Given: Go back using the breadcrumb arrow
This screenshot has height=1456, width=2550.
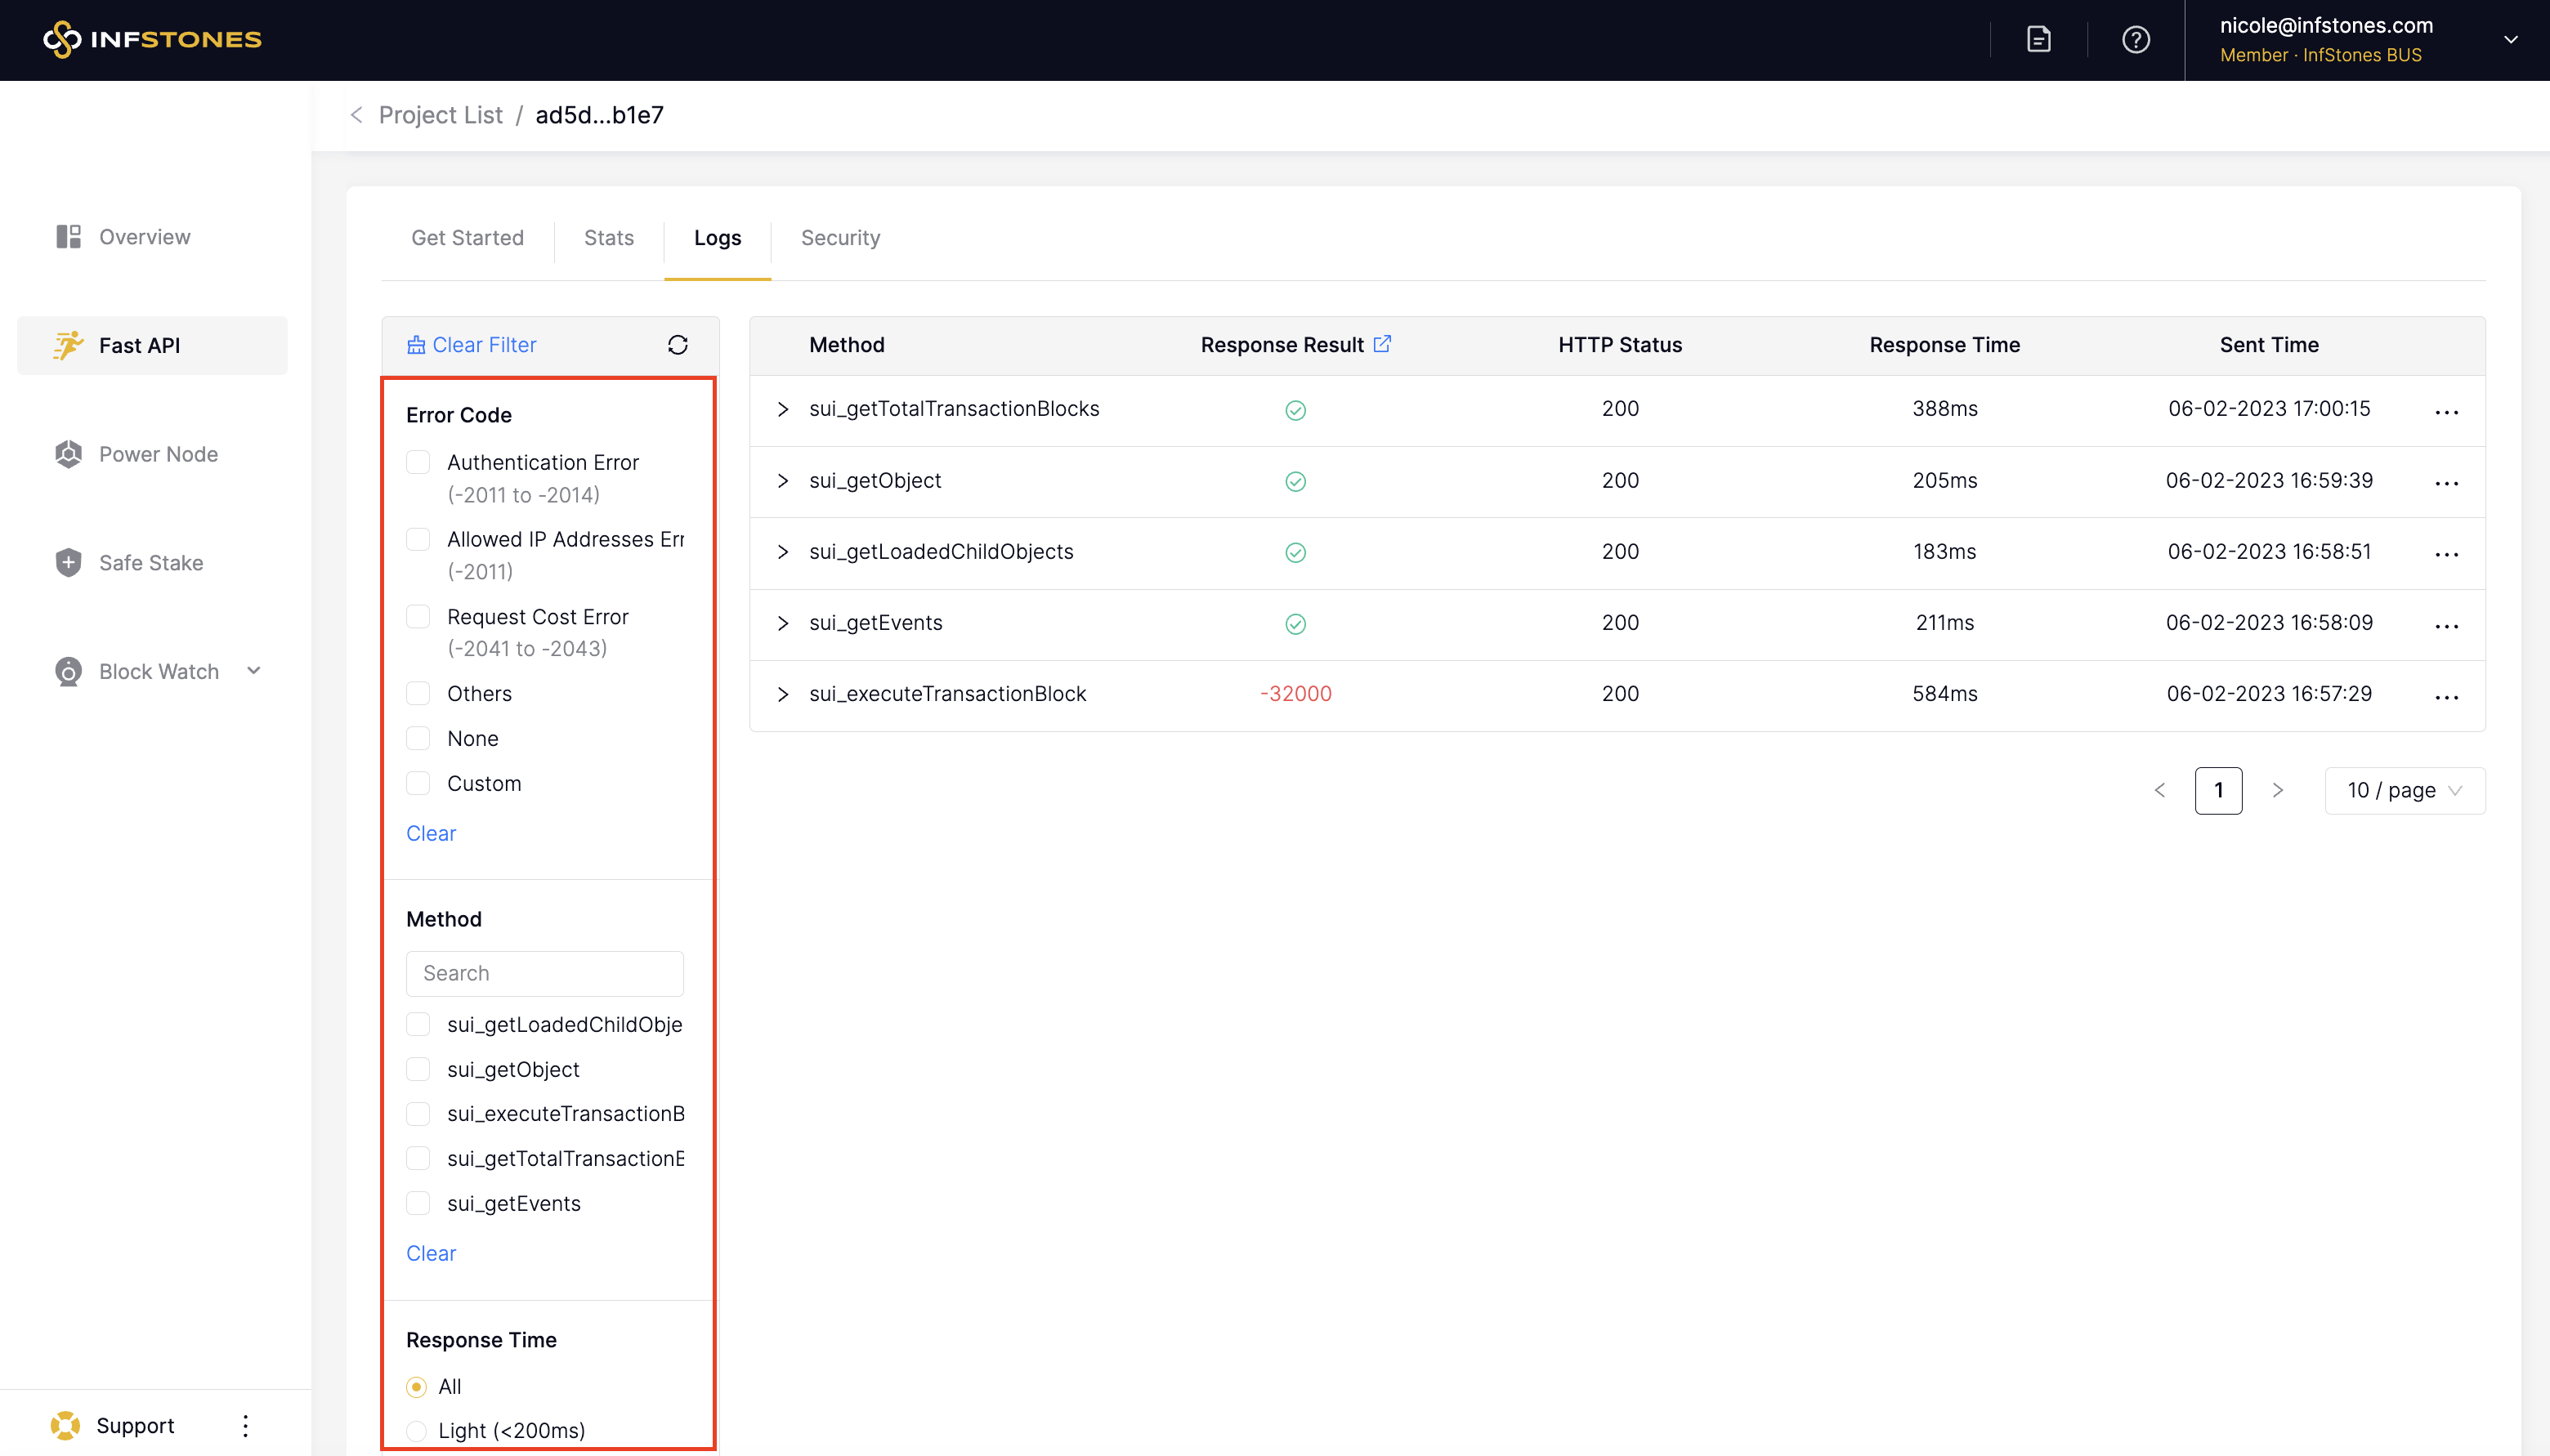Looking at the screenshot, I should (x=356, y=115).
